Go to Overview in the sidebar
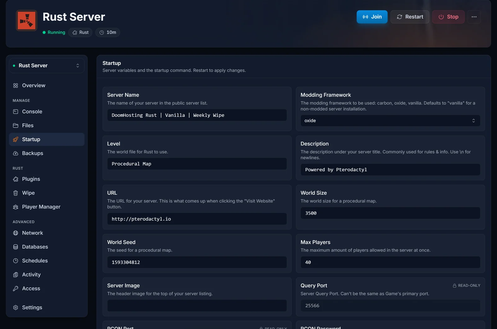The width and height of the screenshot is (497, 329). (x=47, y=85)
